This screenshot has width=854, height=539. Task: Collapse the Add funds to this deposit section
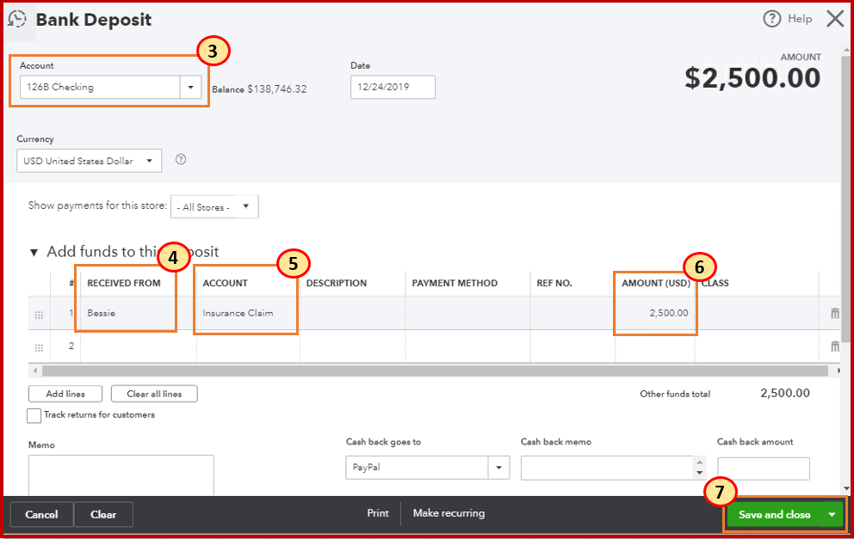(x=34, y=253)
